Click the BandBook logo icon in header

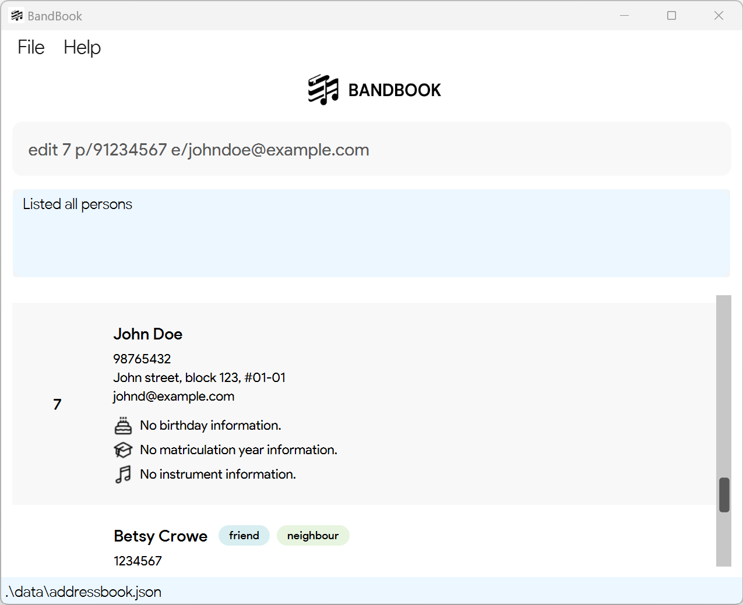(x=323, y=90)
